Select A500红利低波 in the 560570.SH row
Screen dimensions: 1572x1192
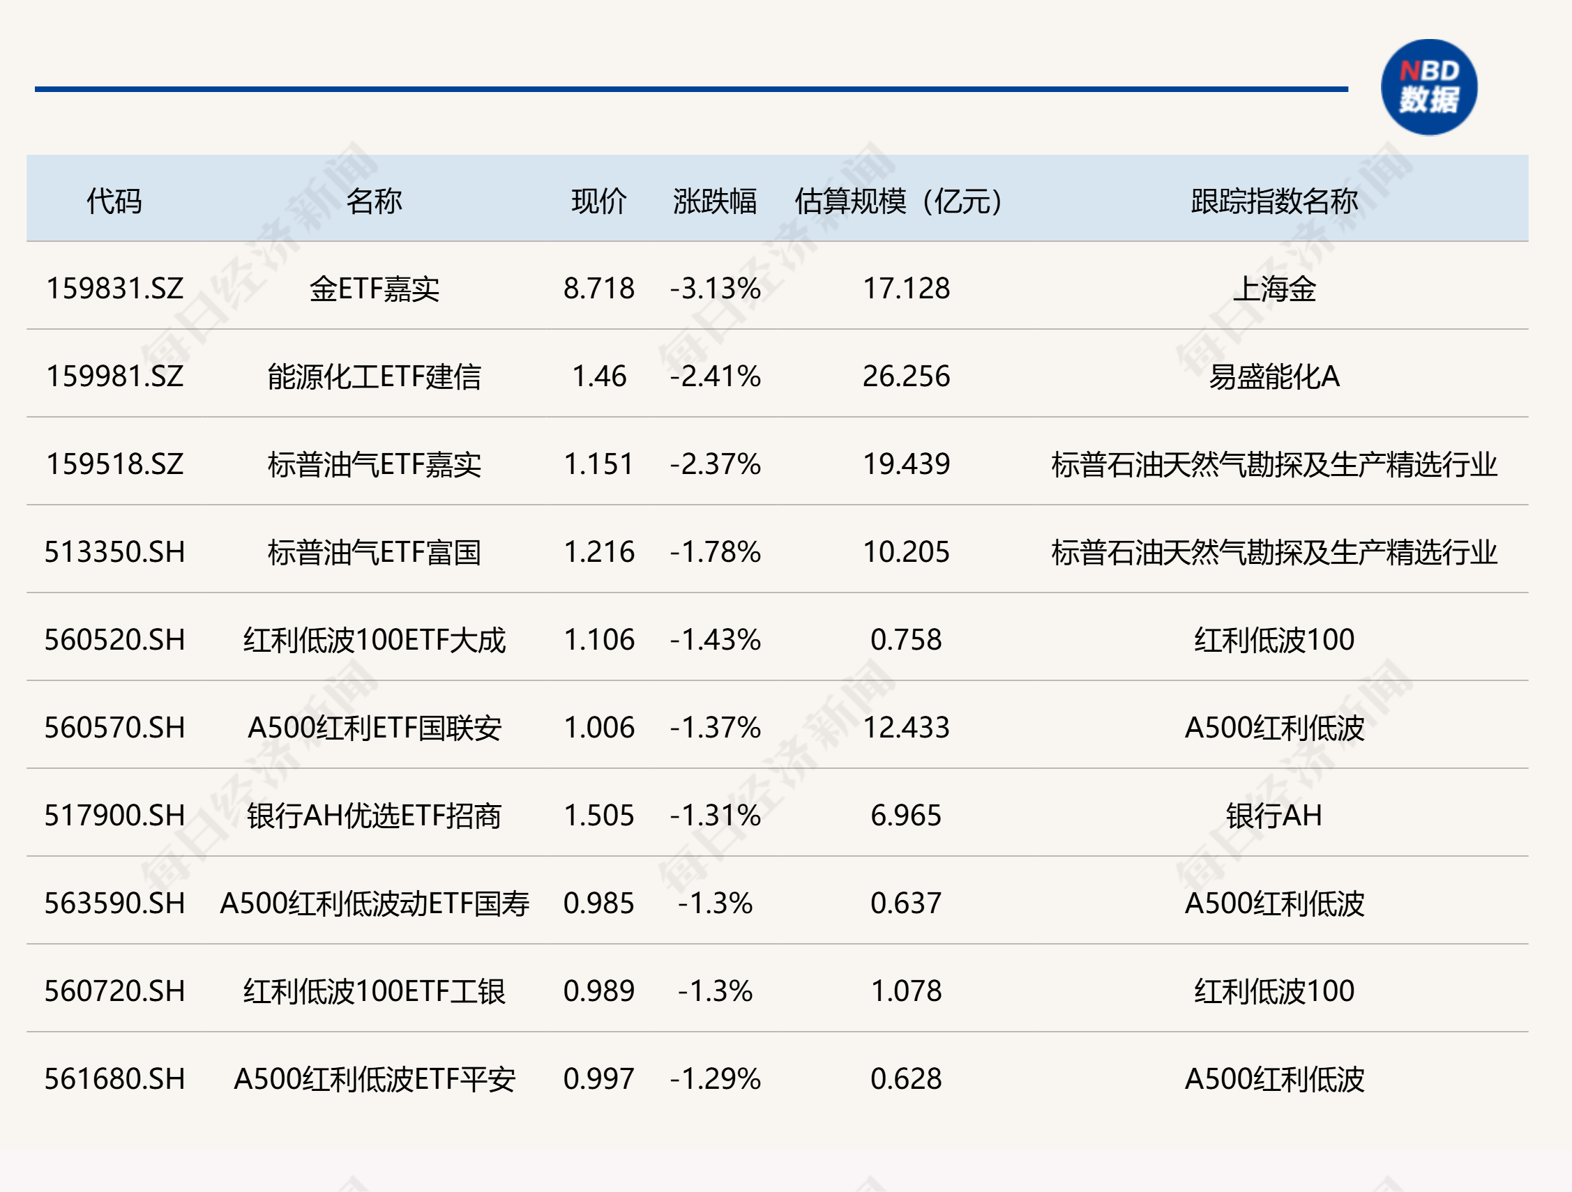click(x=1274, y=728)
